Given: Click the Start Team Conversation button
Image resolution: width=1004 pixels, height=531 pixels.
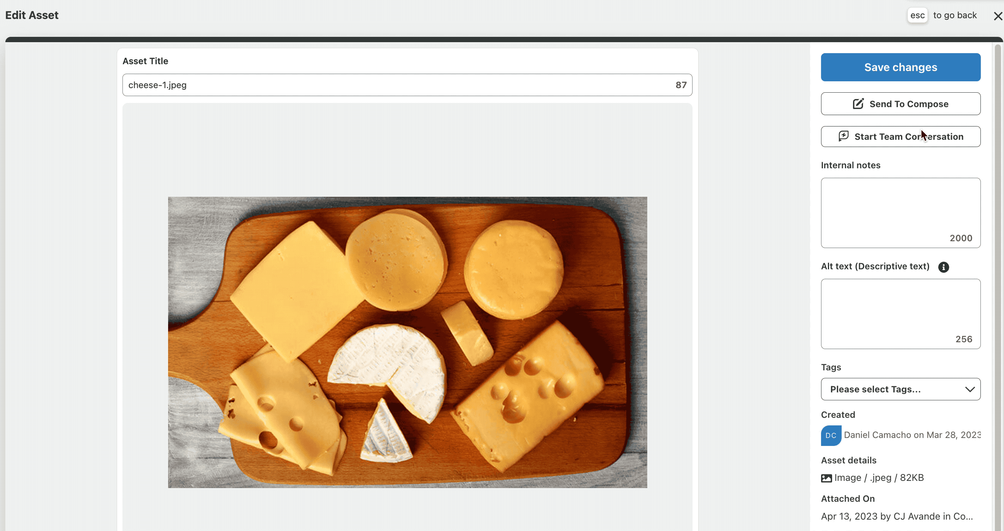Looking at the screenshot, I should point(900,136).
